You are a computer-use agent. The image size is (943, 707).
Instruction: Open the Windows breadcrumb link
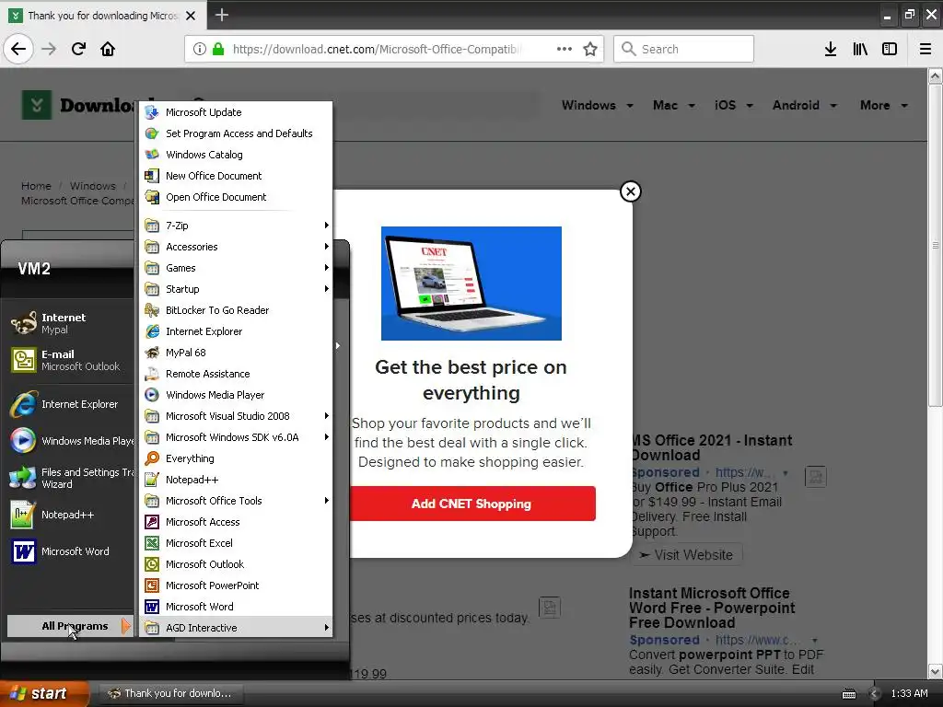pyautogui.click(x=93, y=186)
